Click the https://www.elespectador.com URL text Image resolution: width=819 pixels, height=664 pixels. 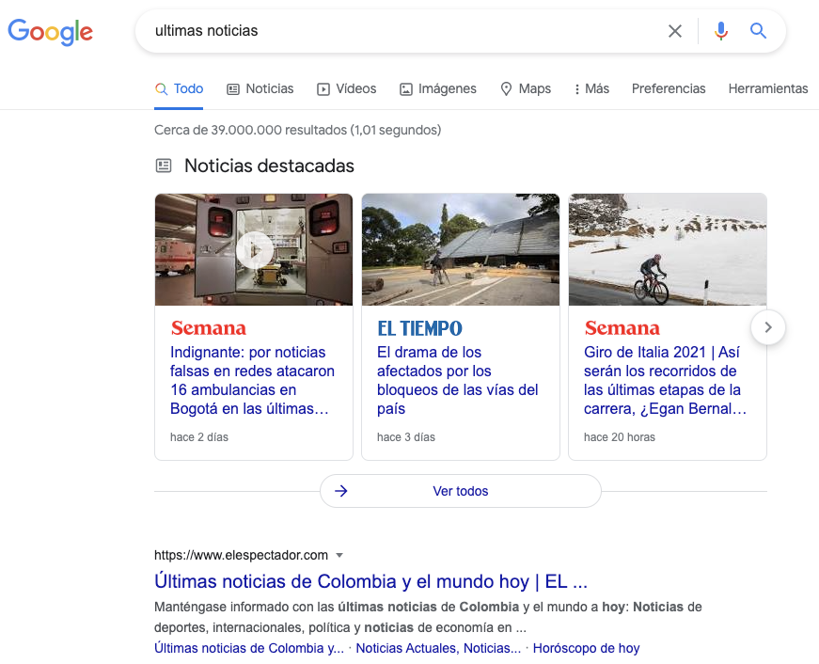point(241,555)
